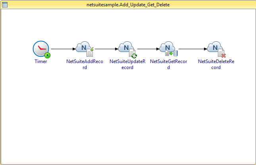The width and height of the screenshot is (256, 165).
Task: Select transition from UpdateRecord to GetRecord
Action: click(x=148, y=50)
